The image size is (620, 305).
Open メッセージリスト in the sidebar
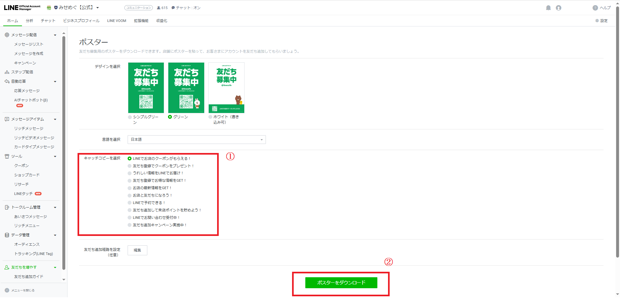point(29,44)
